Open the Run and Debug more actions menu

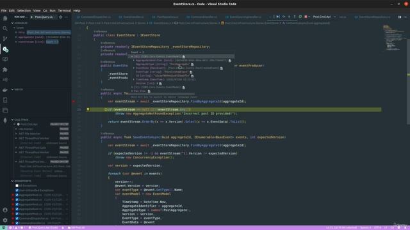pyautogui.click(x=67, y=17)
